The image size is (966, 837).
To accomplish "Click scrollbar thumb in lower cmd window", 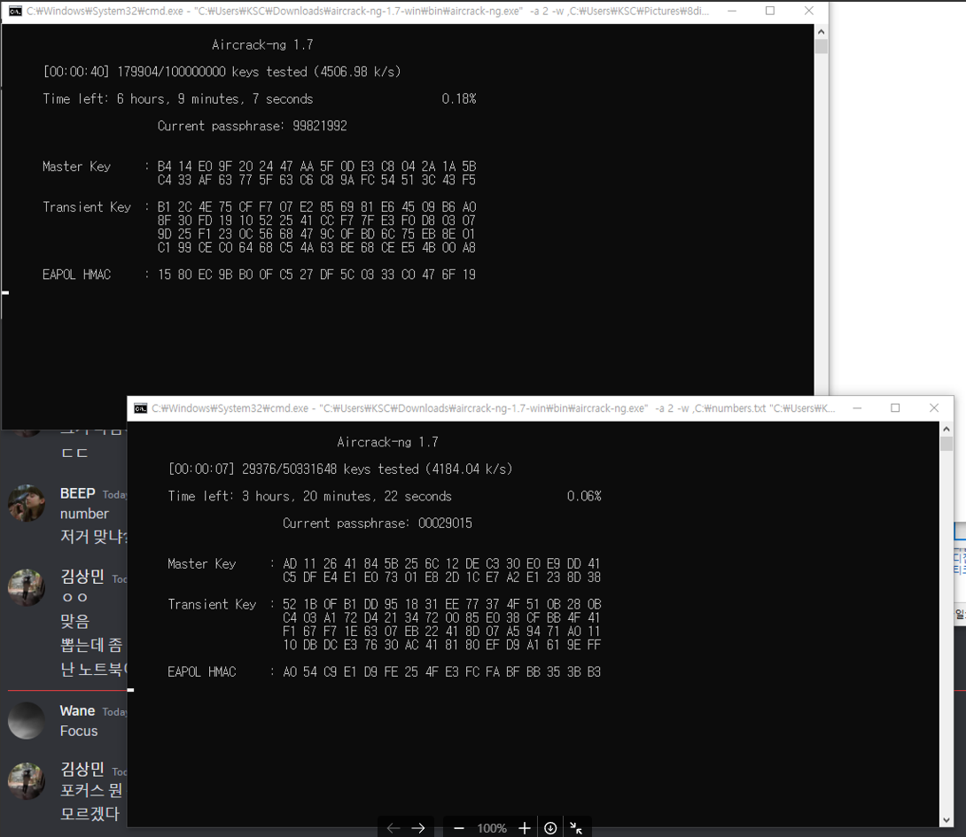I will click(947, 444).
